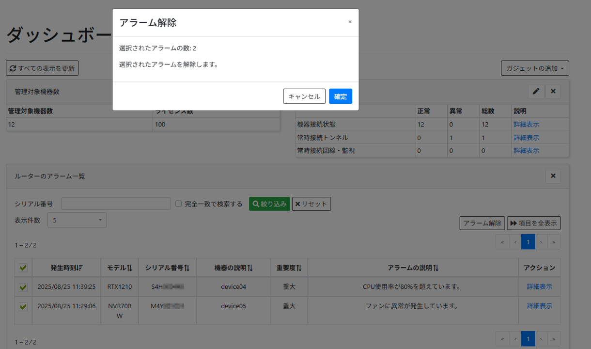Go to first page using the « icon
The image size is (591, 349).
502,241
